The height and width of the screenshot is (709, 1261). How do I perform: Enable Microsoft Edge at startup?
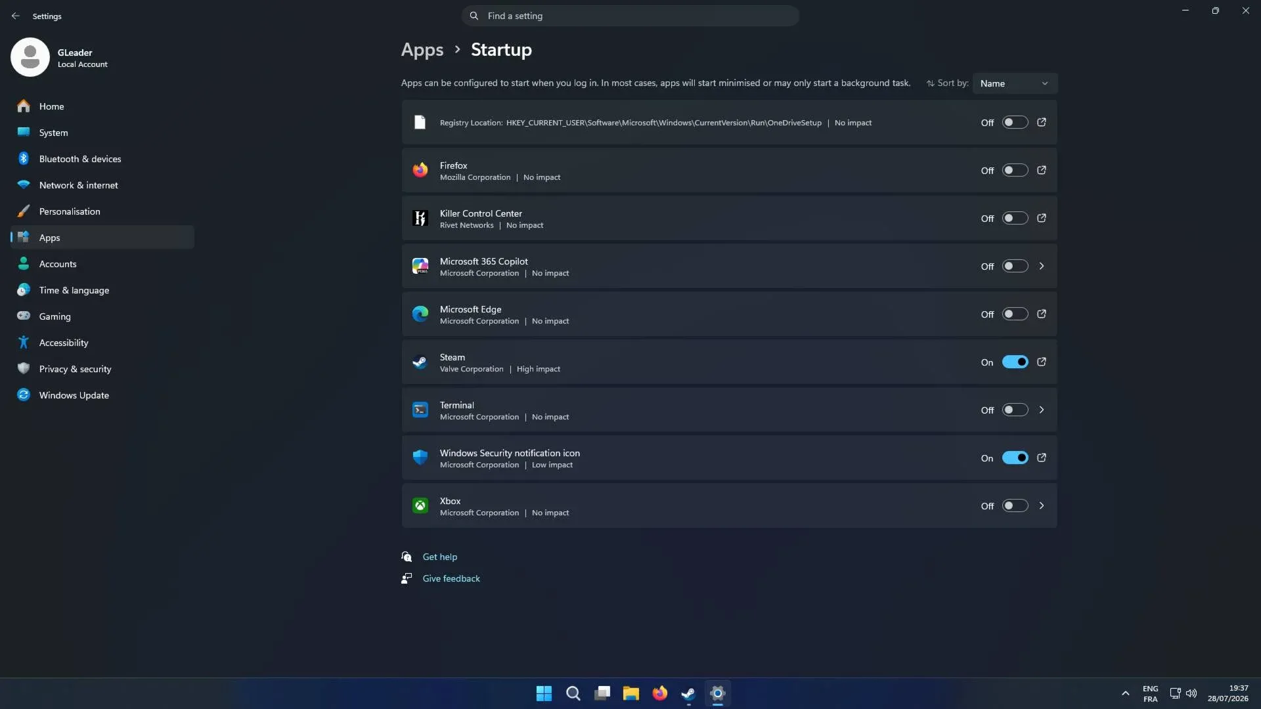pos(1015,314)
